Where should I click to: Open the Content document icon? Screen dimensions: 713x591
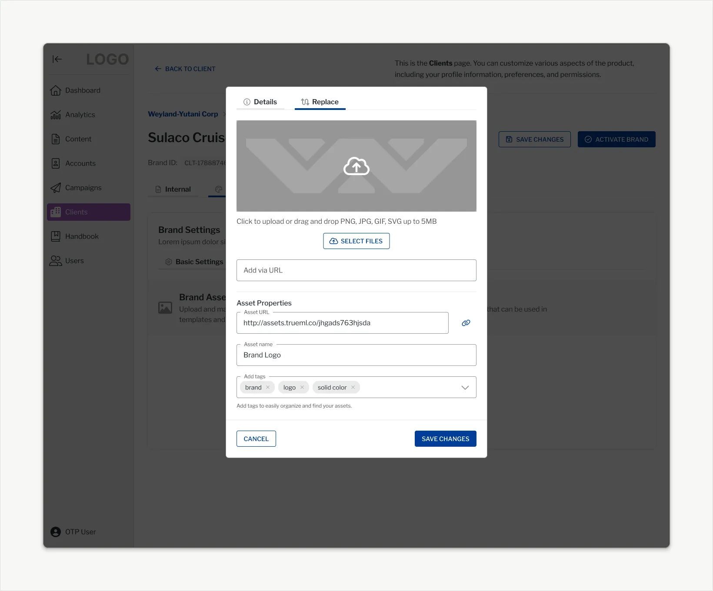click(56, 139)
